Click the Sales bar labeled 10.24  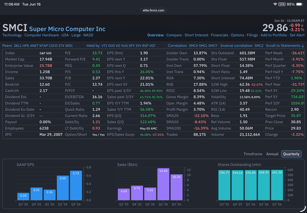pyautogui.click(x=177, y=187)
